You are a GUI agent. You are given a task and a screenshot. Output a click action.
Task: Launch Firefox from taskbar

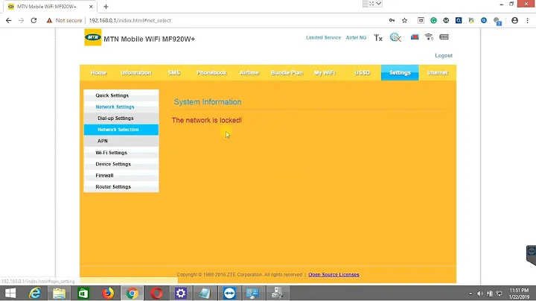(108, 293)
